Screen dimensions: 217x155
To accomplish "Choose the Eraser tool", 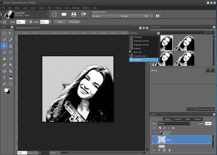I will pyautogui.click(x=5, y=52).
